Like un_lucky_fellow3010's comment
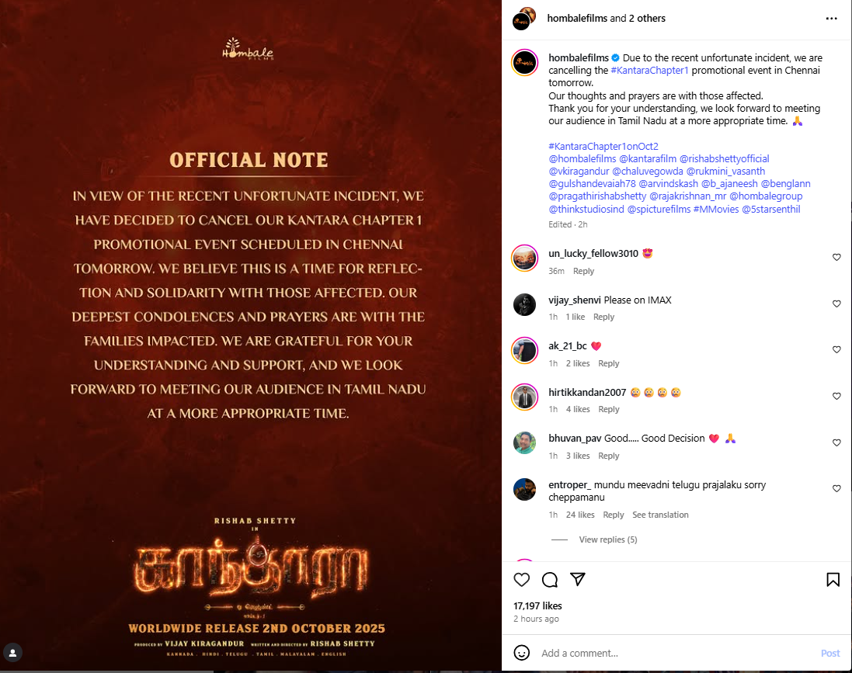 point(836,258)
